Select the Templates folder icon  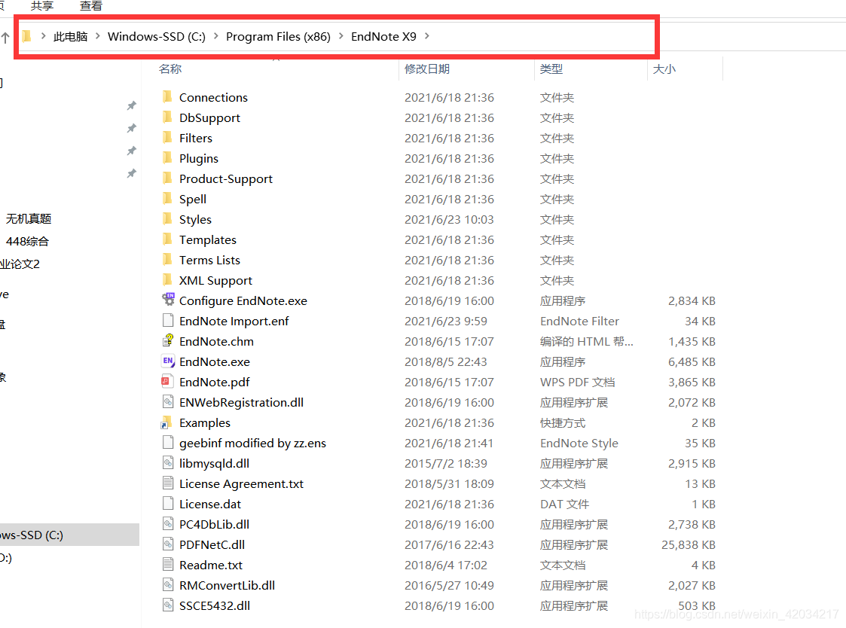coord(168,239)
